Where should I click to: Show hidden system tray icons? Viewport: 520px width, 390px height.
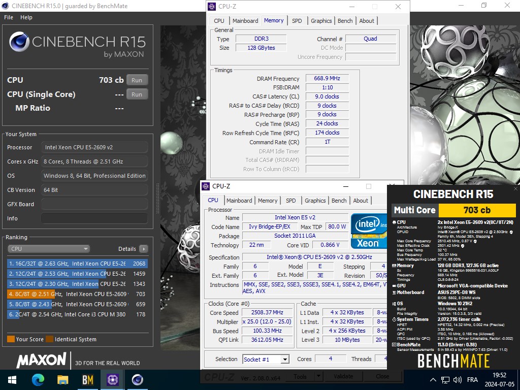click(433, 380)
